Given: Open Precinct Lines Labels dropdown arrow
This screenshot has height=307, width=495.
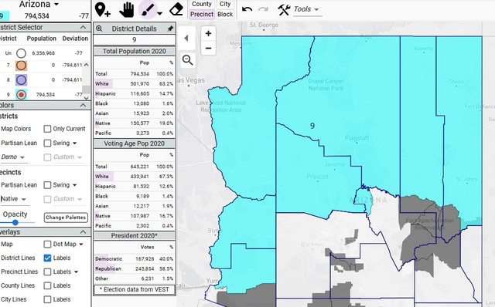Looking at the screenshot, I should pyautogui.click(x=76, y=272).
